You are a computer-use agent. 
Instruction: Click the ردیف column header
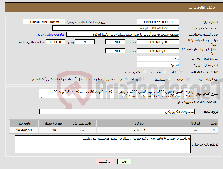tap(214, 123)
